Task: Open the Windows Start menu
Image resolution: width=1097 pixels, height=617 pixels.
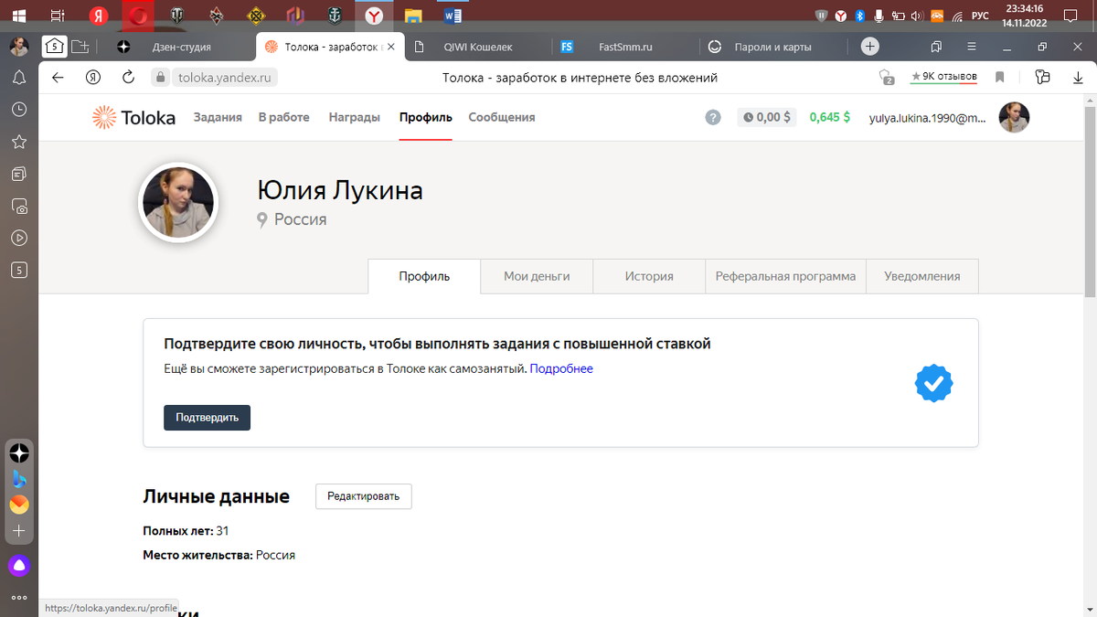Action: click(19, 16)
